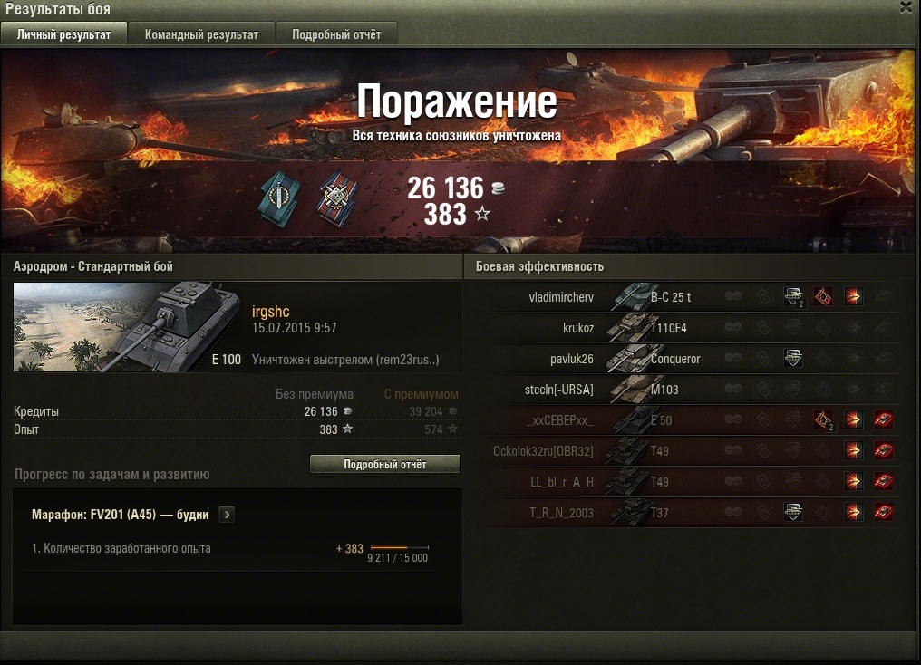Click damage icon in vladimircherv row
This screenshot has height=665, width=921.
853,297
